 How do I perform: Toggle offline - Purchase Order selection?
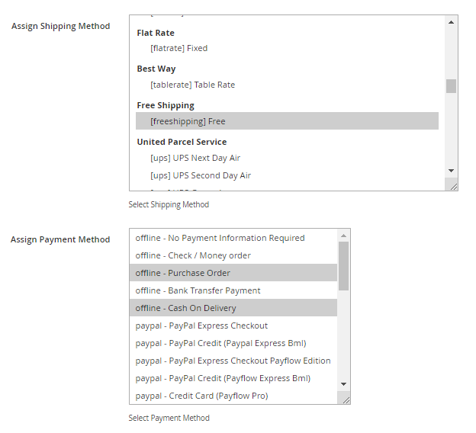[183, 273]
